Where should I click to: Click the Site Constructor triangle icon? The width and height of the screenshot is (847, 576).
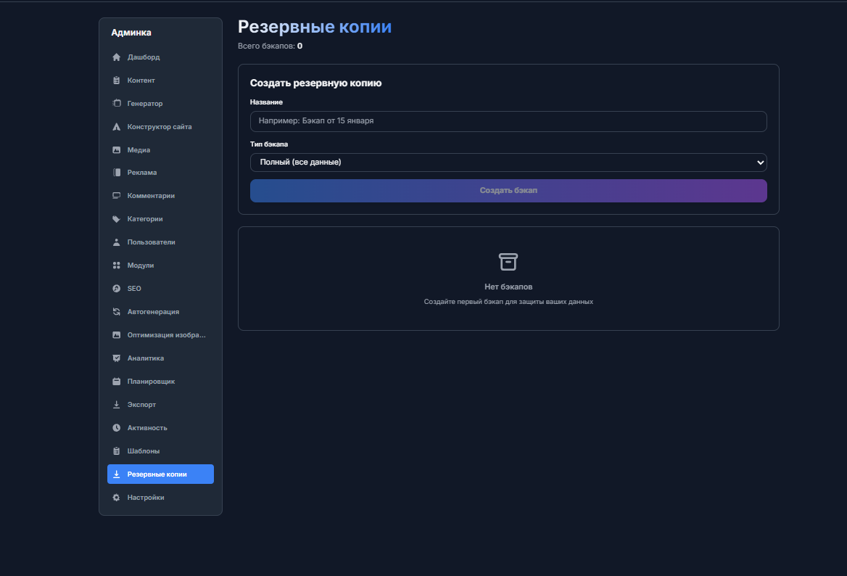pos(116,127)
